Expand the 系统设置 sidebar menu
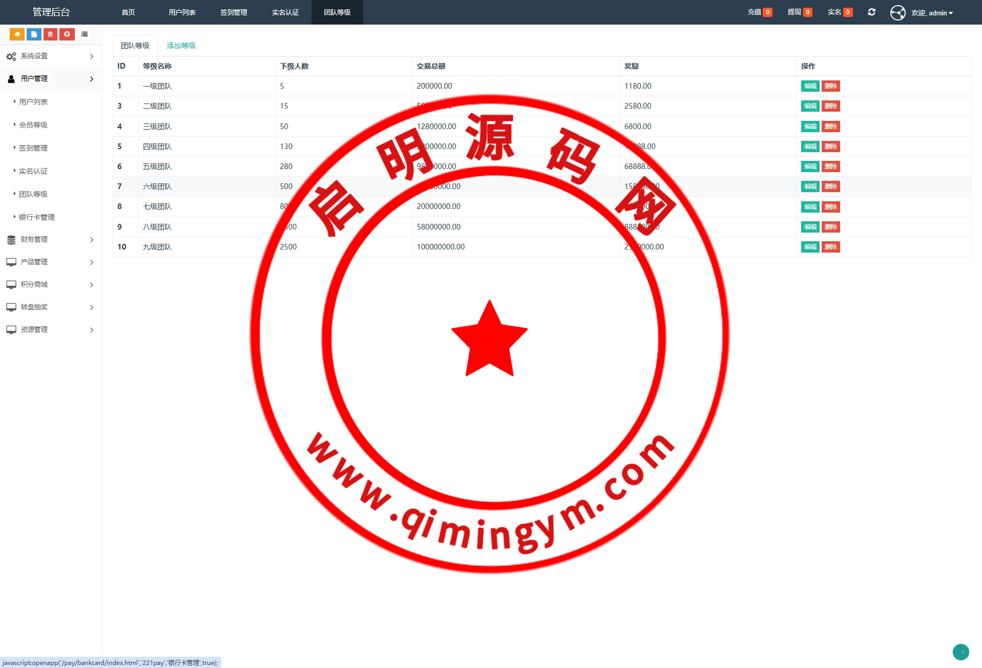Screen dimensions: 982x668 coord(51,56)
